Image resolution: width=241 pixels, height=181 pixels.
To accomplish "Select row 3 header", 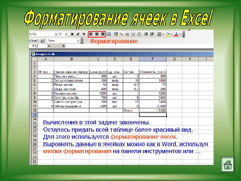I will [x=34, y=72].
